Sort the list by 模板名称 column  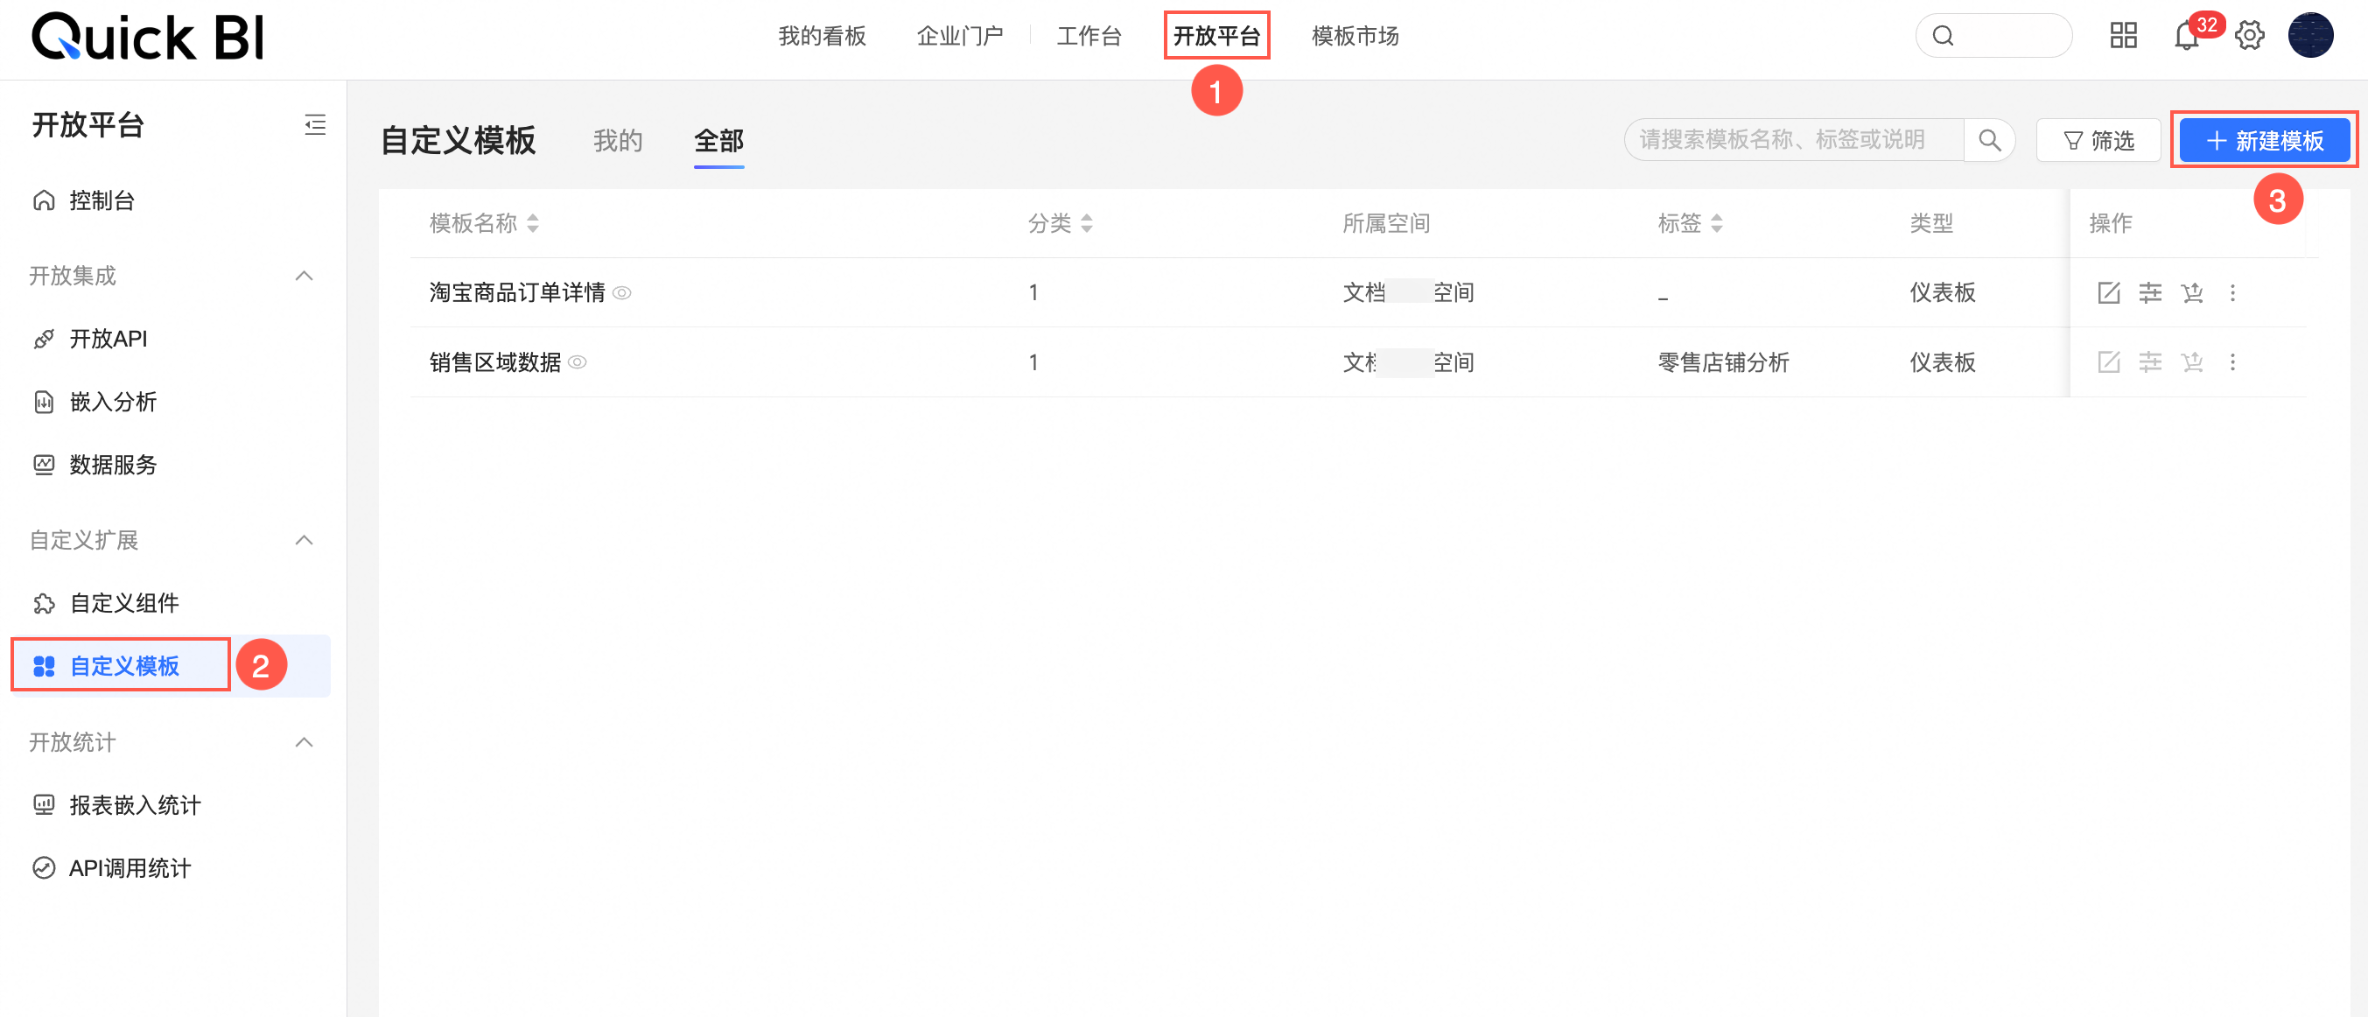point(533,223)
